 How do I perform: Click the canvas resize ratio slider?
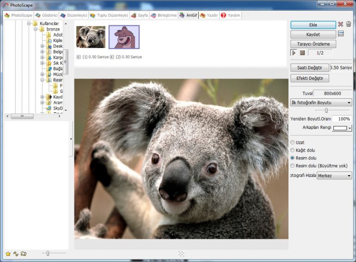pos(326,110)
